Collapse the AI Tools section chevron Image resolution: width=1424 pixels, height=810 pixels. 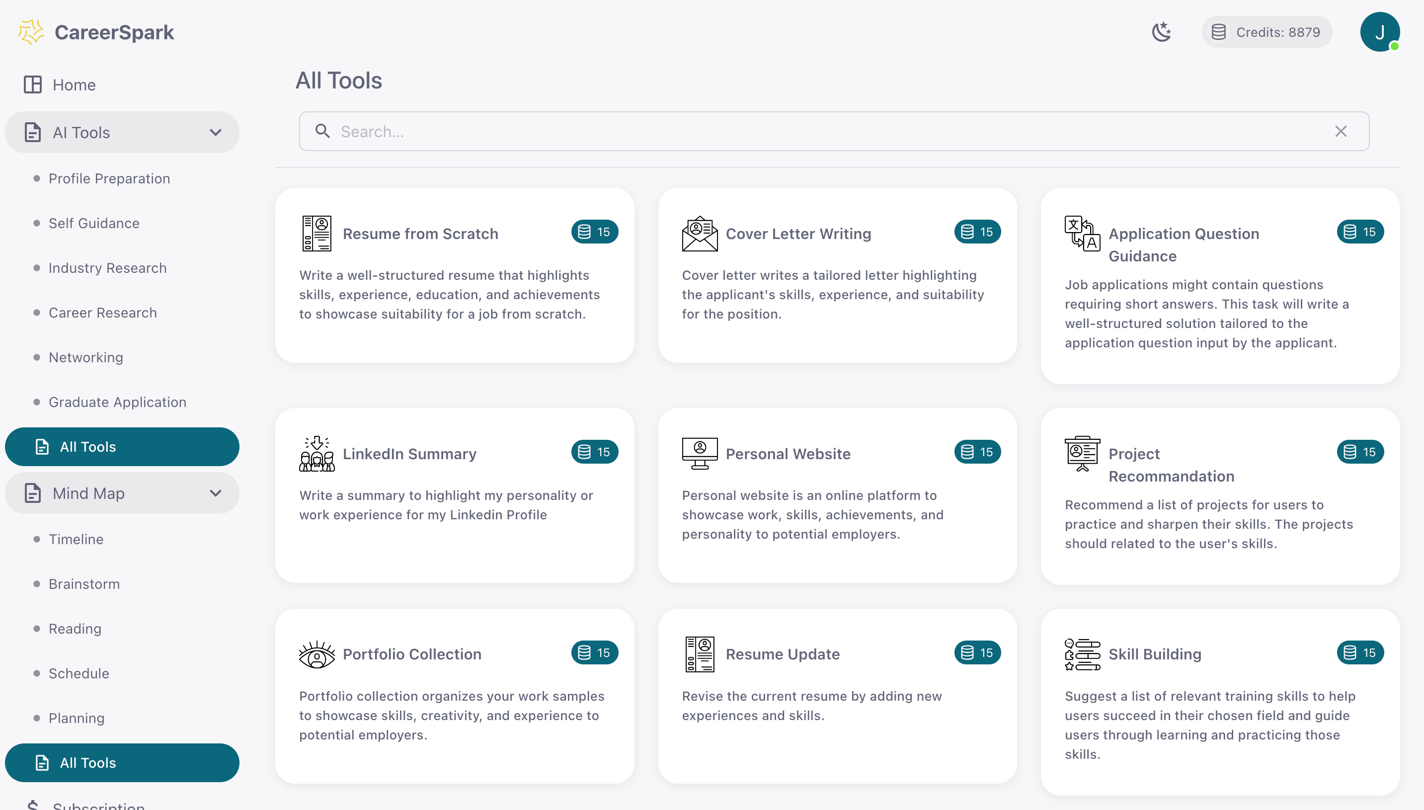(215, 132)
